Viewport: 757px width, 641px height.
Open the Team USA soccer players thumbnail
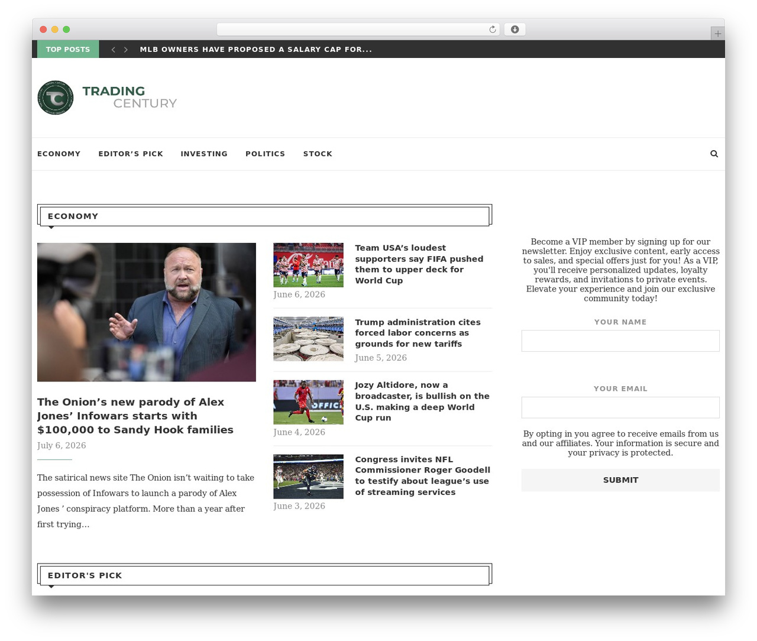(x=308, y=265)
